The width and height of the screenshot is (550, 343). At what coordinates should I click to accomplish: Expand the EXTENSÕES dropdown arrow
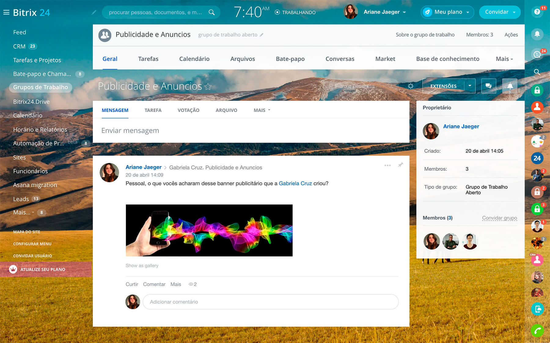[x=470, y=86]
